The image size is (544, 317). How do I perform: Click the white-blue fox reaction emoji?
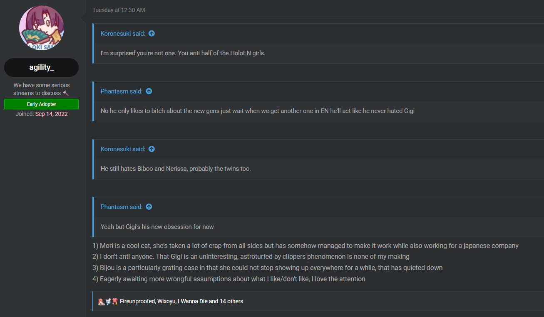coord(108,301)
